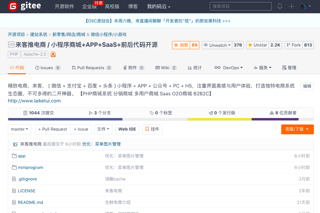Click the Apache-2.0 license tag
Screen dimensions: 320x213
click(x=35, y=54)
